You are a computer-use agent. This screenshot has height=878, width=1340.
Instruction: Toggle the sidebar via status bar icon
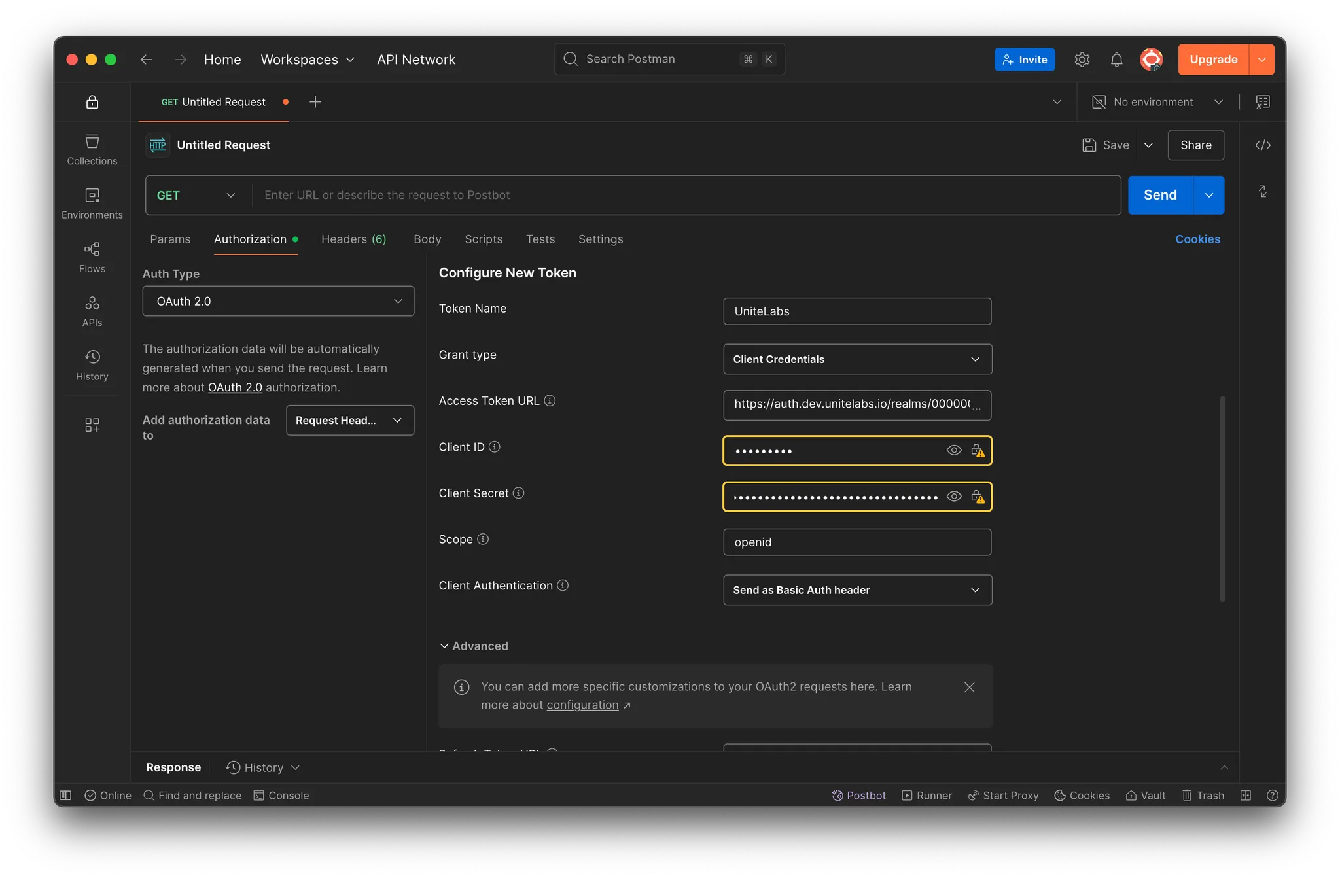[x=65, y=796]
